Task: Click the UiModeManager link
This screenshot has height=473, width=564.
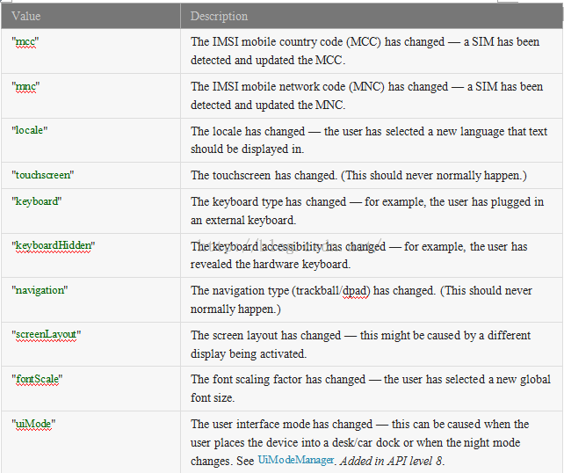Action: [x=296, y=460]
